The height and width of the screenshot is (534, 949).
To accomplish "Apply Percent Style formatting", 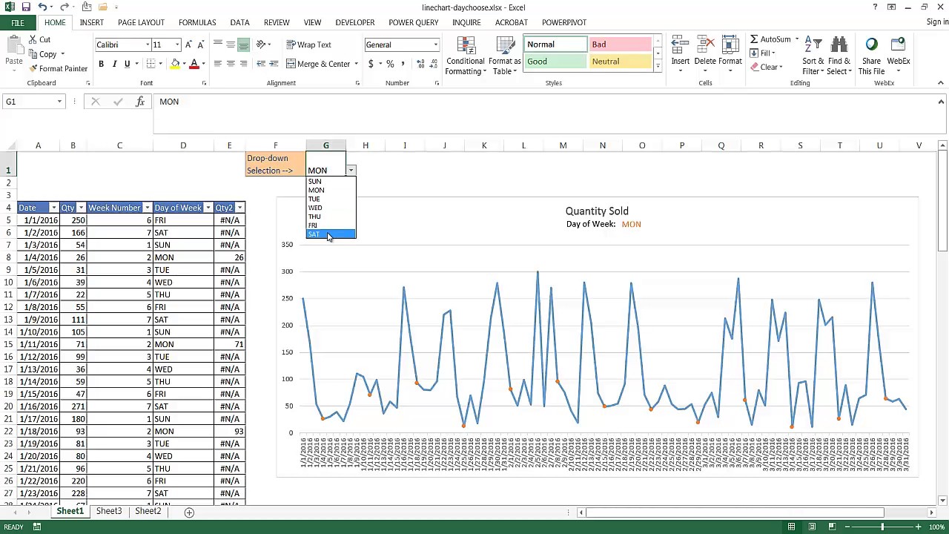I will point(390,64).
